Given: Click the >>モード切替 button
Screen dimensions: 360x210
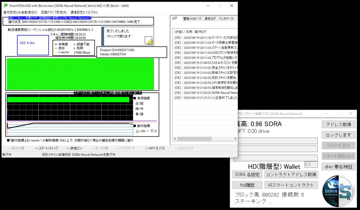Looking at the screenshot, I should click(x=99, y=148).
